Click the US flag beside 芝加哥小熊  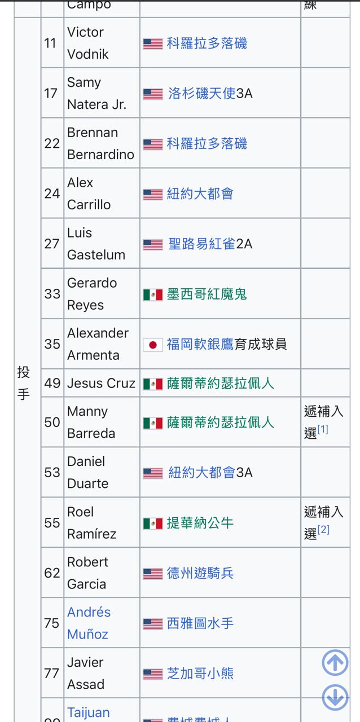tap(152, 674)
